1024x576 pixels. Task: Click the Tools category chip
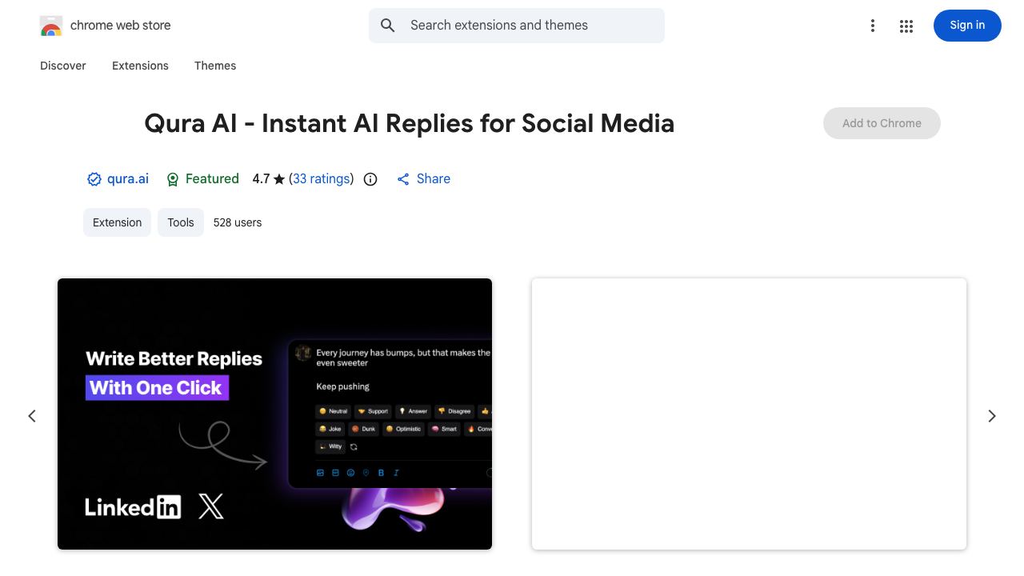(181, 222)
